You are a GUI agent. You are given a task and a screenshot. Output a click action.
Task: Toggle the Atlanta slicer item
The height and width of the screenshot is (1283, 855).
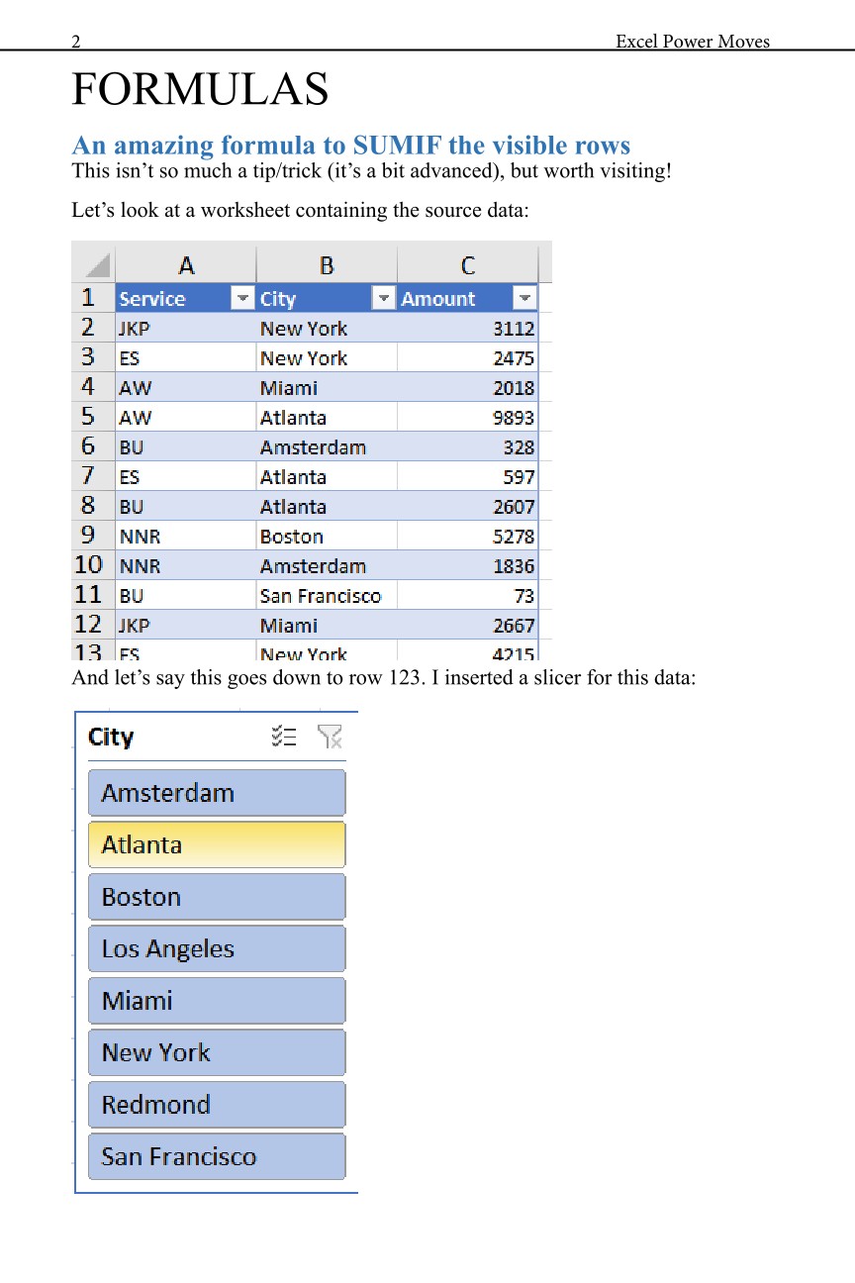(x=217, y=844)
